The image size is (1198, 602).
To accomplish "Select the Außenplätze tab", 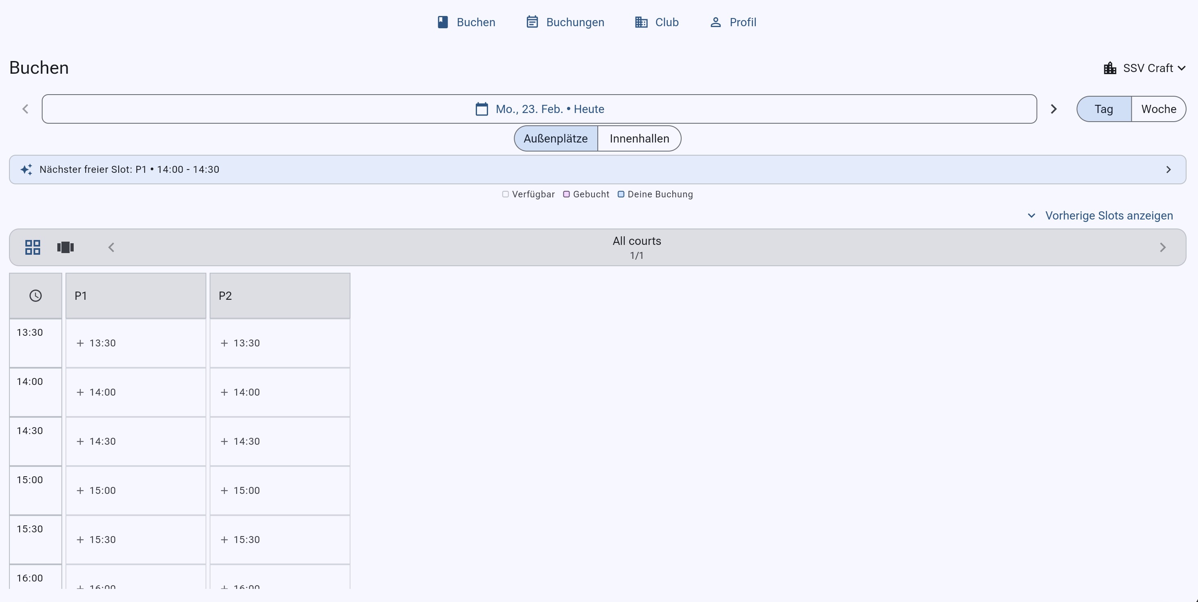I will click(555, 138).
